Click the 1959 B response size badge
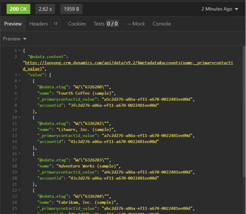 pyautogui.click(x=71, y=9)
